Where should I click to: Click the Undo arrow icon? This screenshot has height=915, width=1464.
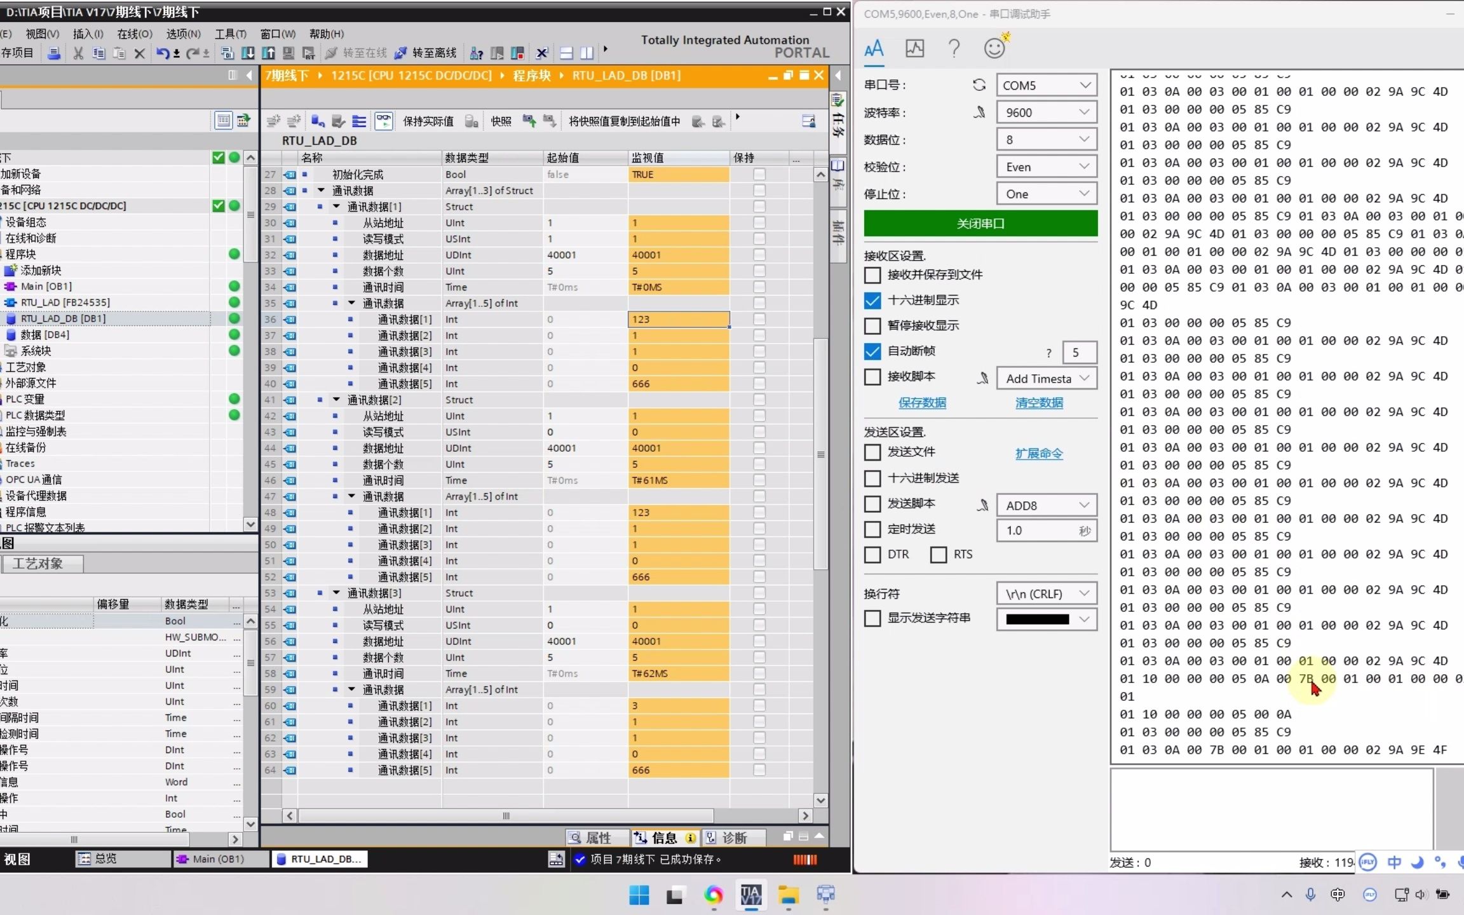click(x=163, y=53)
